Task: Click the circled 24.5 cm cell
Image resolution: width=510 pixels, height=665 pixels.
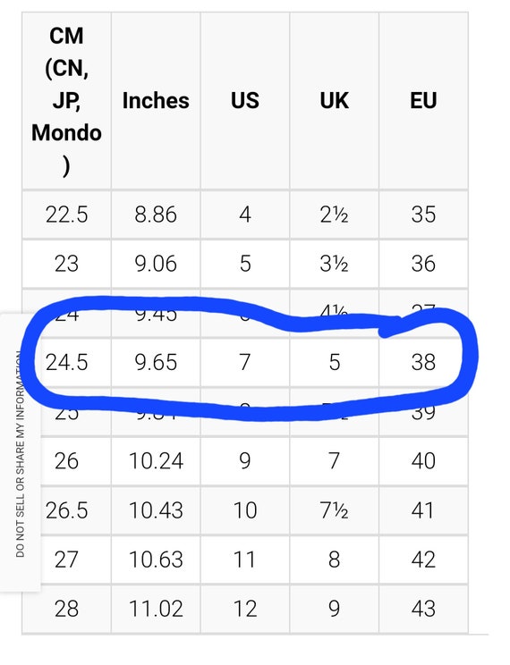Action: [67, 363]
